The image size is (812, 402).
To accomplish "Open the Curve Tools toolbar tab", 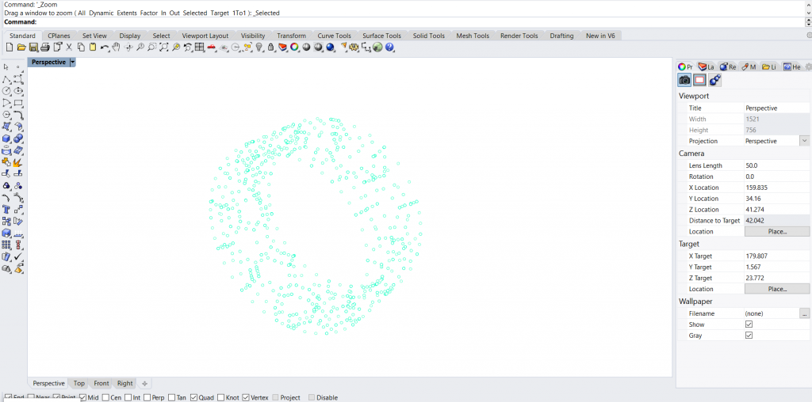I will click(x=334, y=36).
